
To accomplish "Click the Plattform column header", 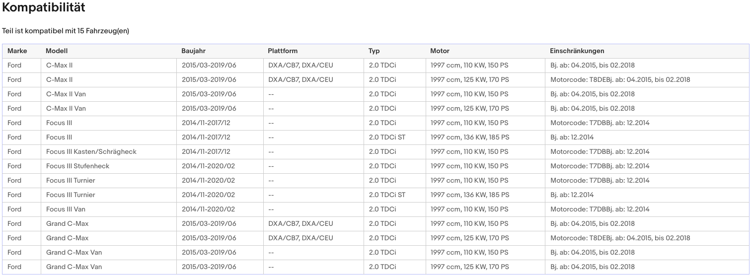I will 283,51.
